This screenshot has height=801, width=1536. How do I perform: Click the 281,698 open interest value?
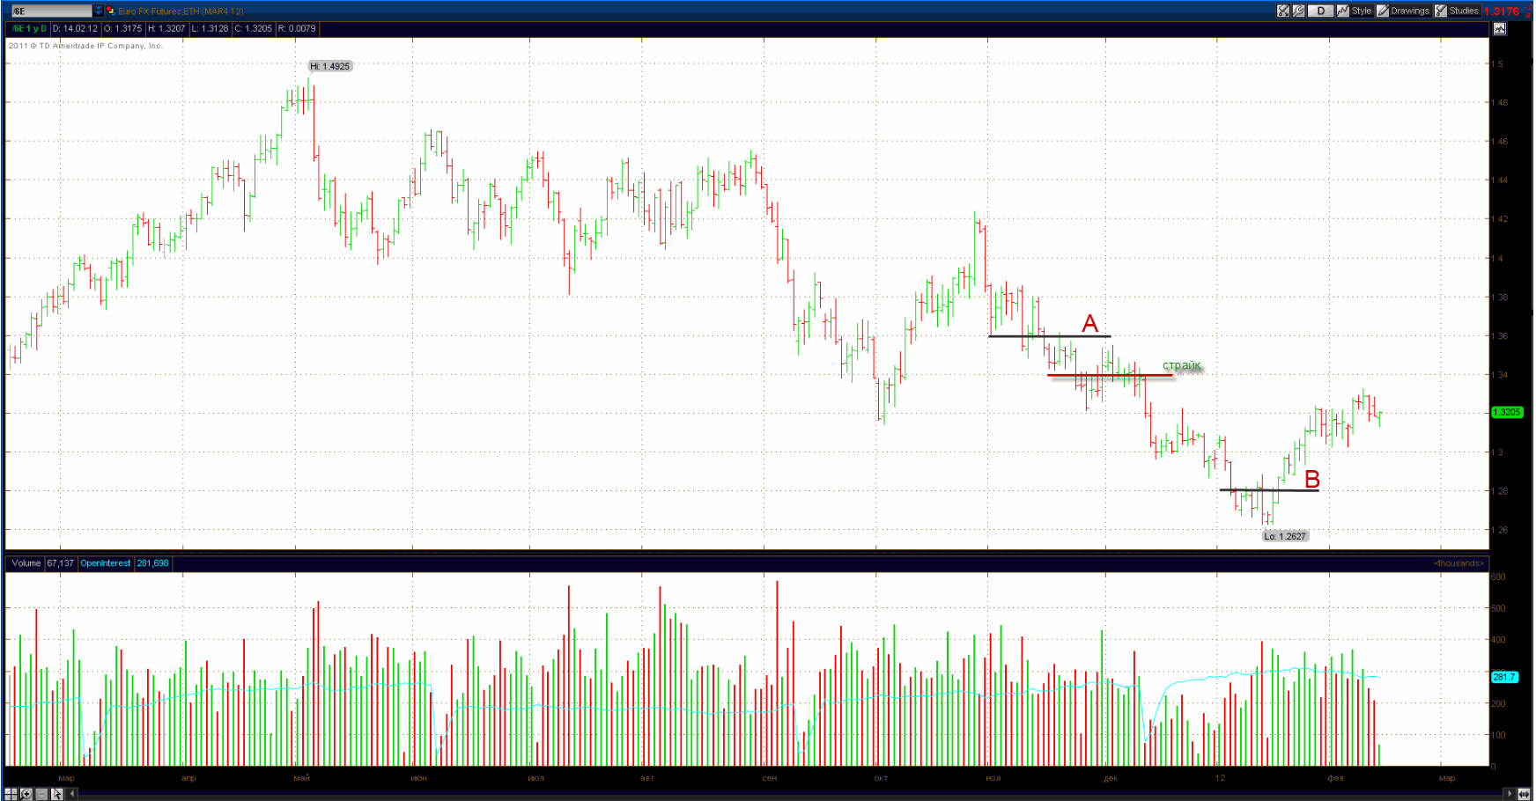pyautogui.click(x=152, y=563)
